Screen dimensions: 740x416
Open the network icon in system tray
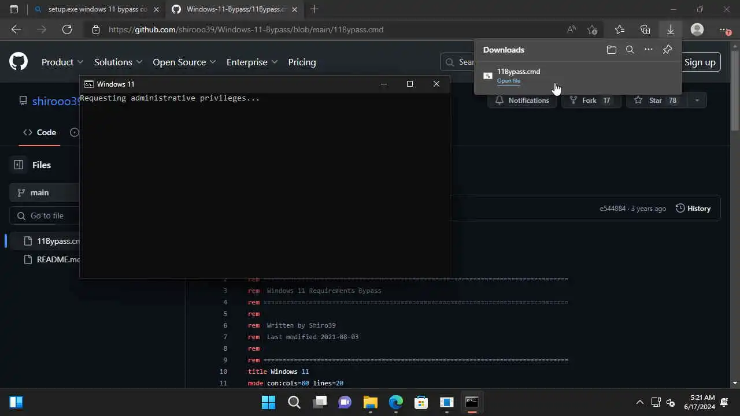[x=656, y=402]
